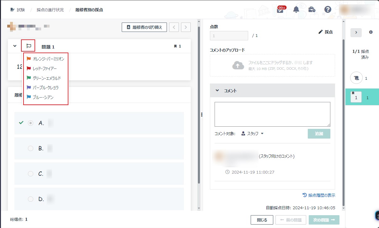379x228 pixels.
Task: Choose レッド-ファイアー flag from menu
Action: coord(45,68)
